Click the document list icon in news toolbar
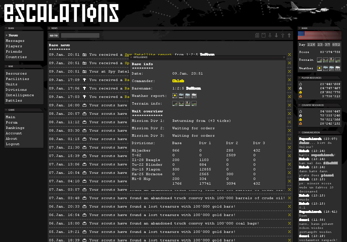 coord(257,35)
